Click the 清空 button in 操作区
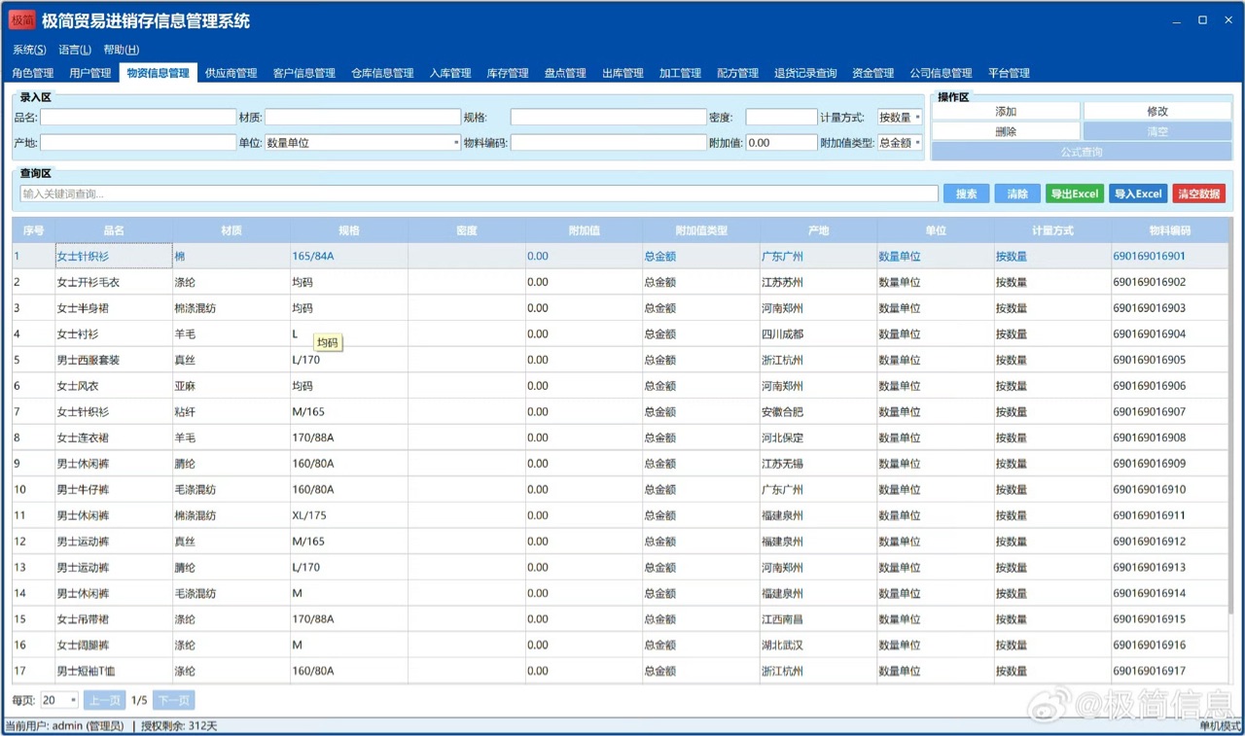 [1157, 131]
